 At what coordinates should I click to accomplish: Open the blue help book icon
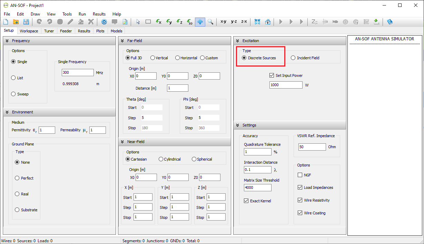coord(390,22)
